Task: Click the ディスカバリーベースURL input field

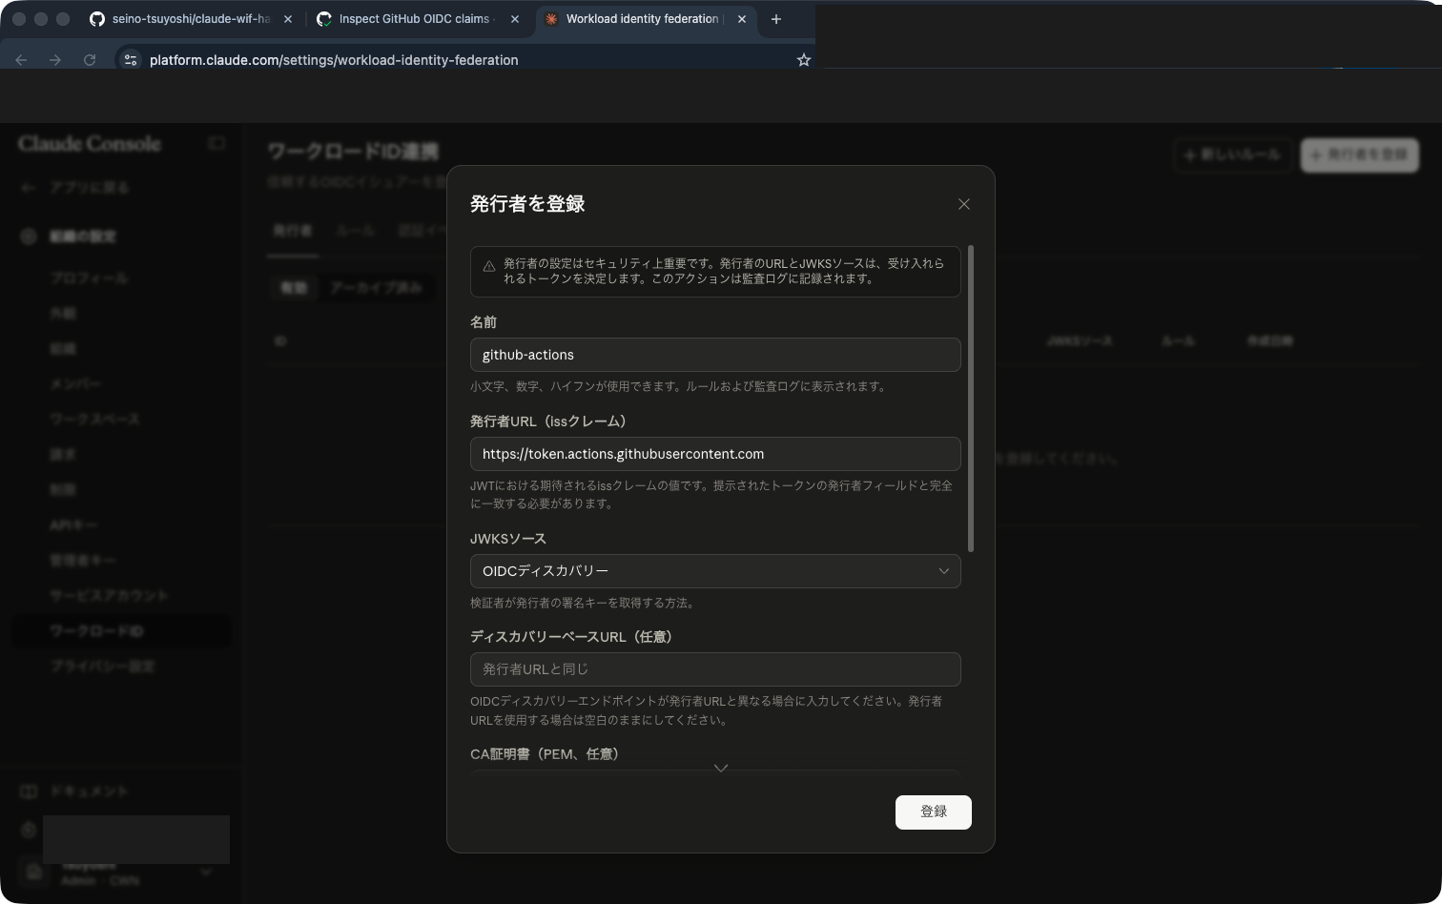Action: click(x=715, y=669)
